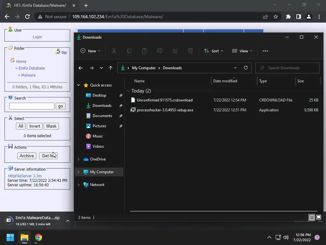
Task: Open Chrome extensions puzzle icon
Action: pos(288,17)
